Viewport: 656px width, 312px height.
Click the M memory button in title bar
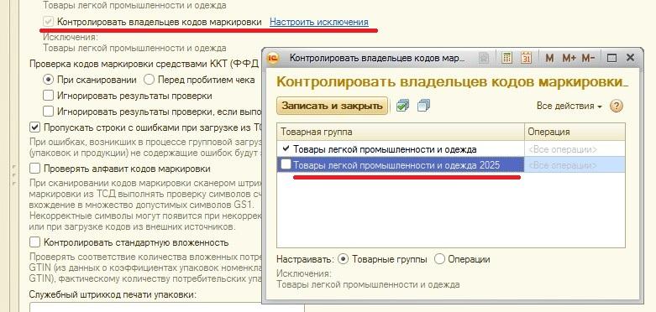[549, 59]
